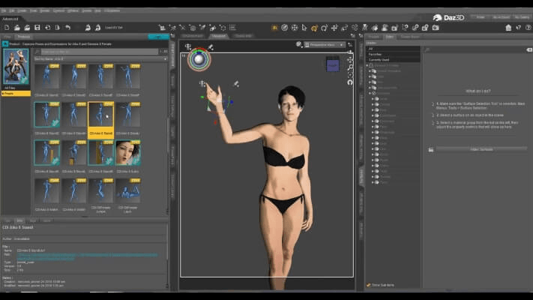Click the view cube in the viewport
The width and height of the screenshot is (533, 300).
pyautogui.click(x=333, y=64)
